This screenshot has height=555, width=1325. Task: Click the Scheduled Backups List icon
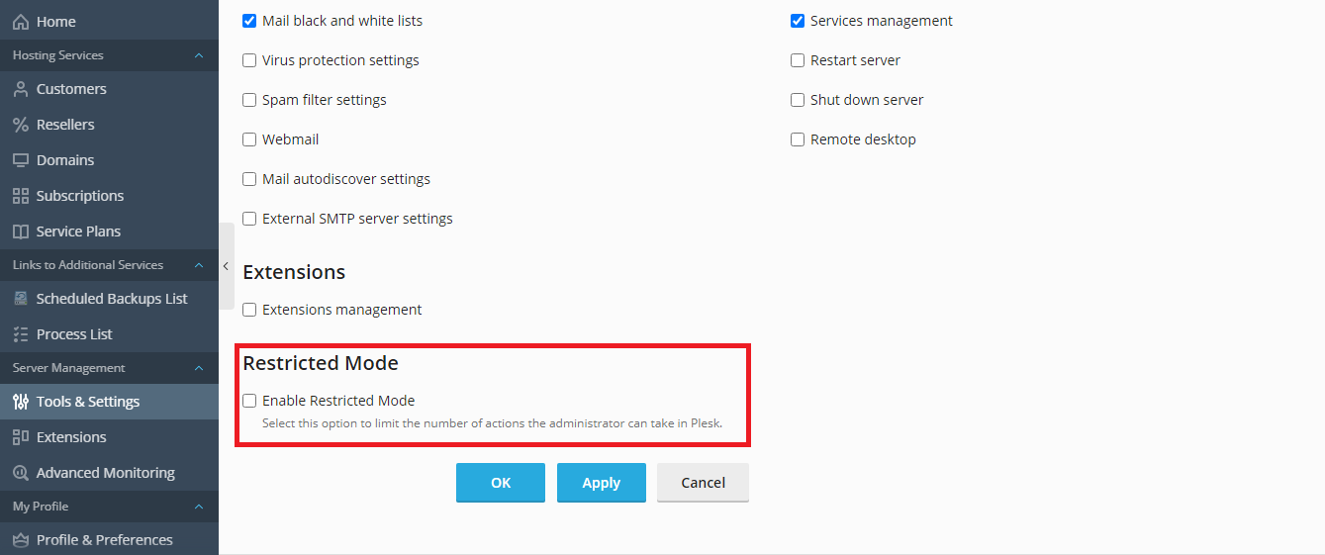click(20, 299)
